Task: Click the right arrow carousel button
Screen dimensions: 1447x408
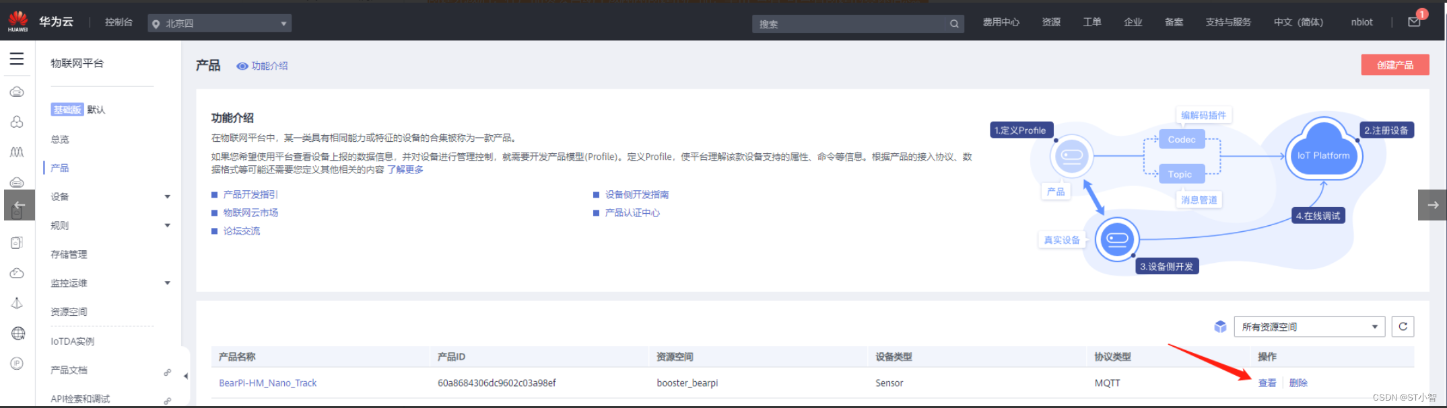Action: [1432, 205]
